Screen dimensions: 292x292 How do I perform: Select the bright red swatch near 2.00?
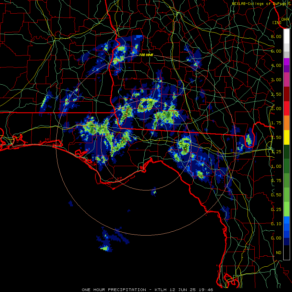[x=286, y=108]
